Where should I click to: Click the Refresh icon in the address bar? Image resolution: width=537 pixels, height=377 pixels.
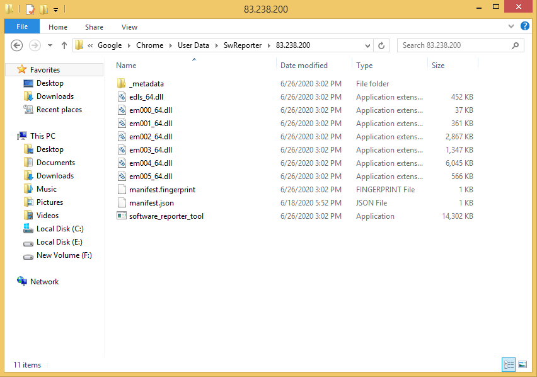tap(381, 45)
